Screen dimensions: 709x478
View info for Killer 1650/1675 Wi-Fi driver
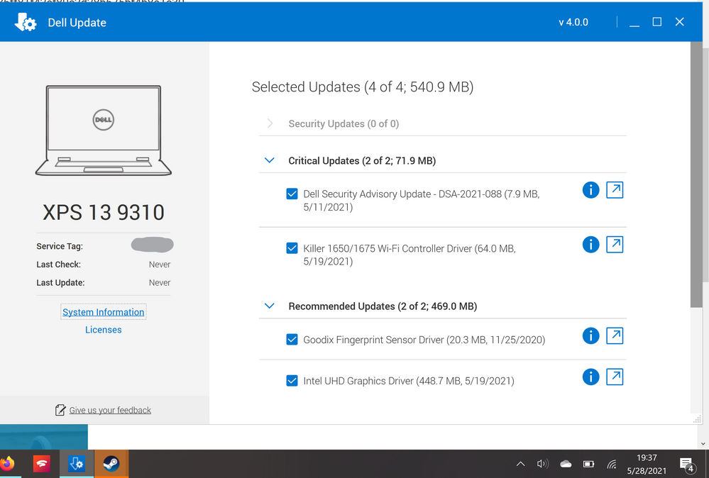tap(590, 244)
